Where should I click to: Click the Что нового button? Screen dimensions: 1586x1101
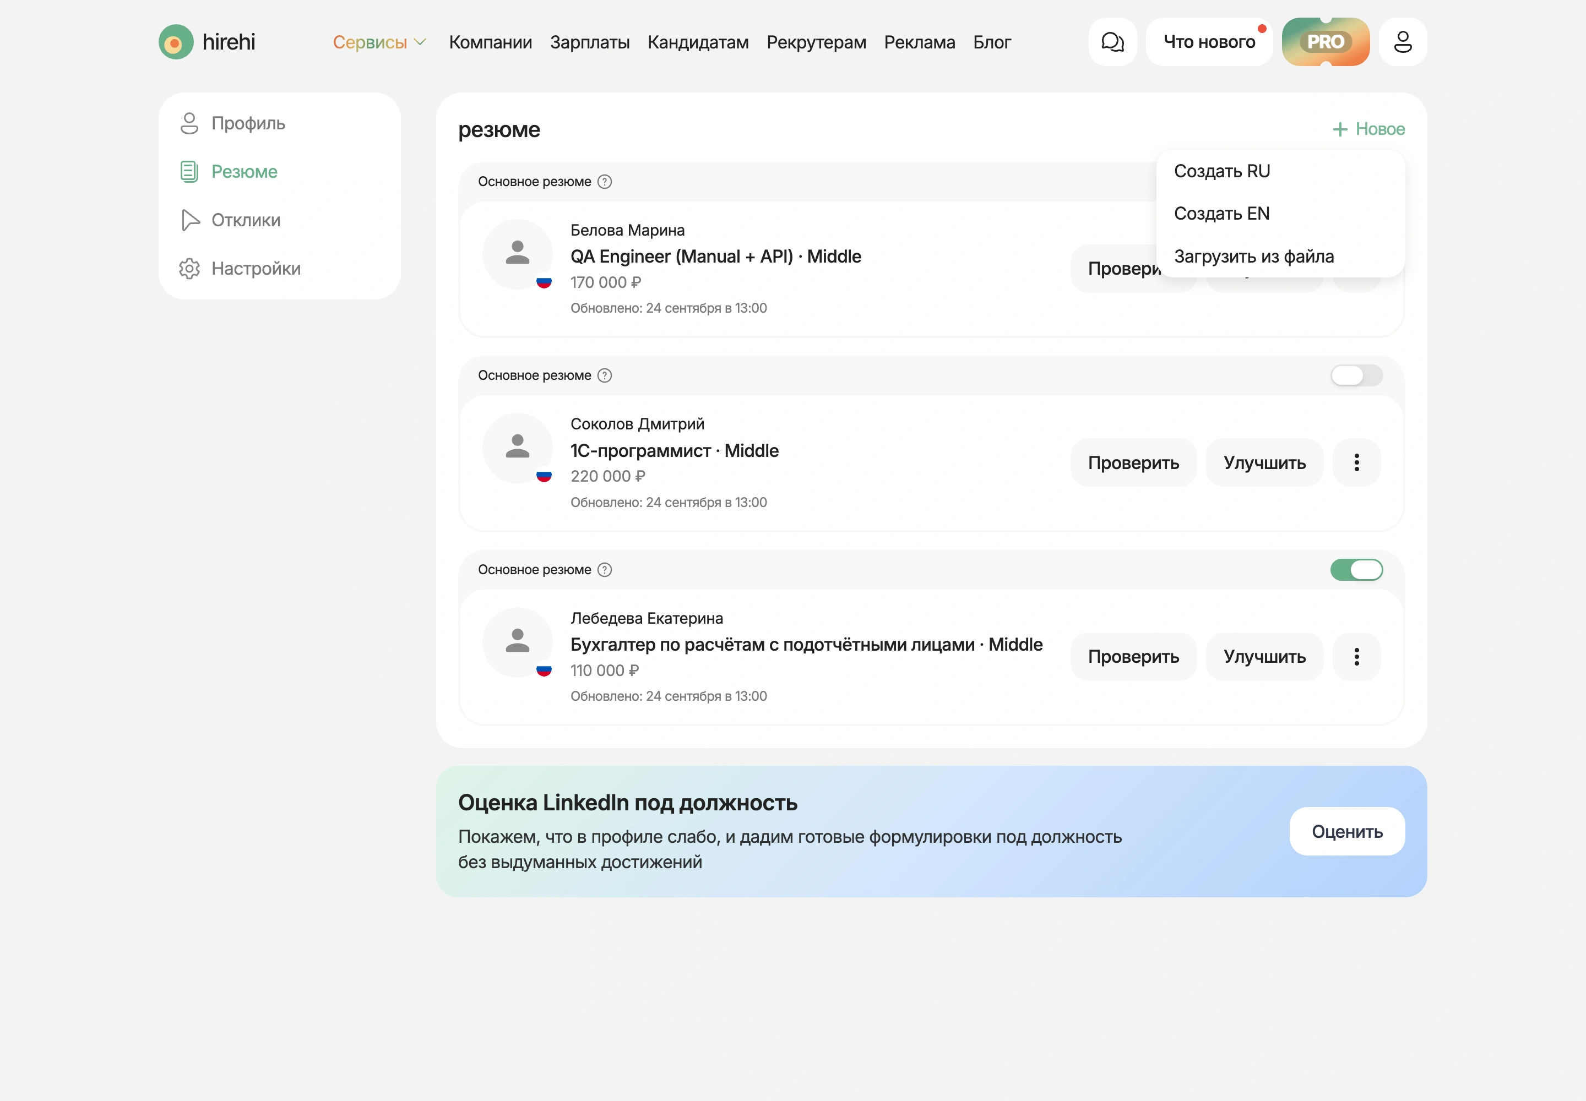tap(1209, 42)
